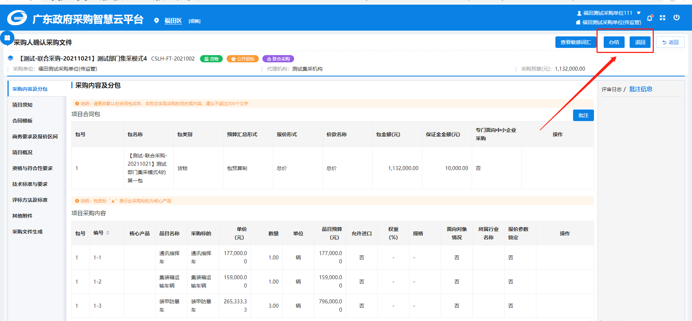
Task: Switch to the 合同模板 section
Action: point(22,121)
